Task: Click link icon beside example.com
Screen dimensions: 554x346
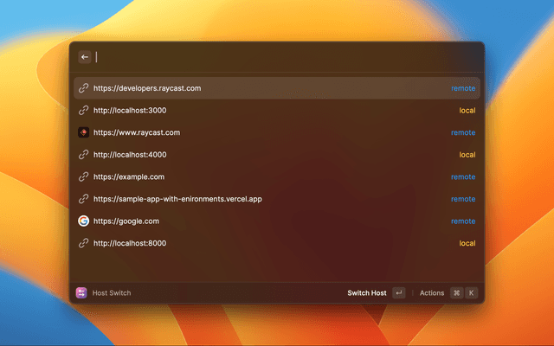Action: (x=84, y=176)
